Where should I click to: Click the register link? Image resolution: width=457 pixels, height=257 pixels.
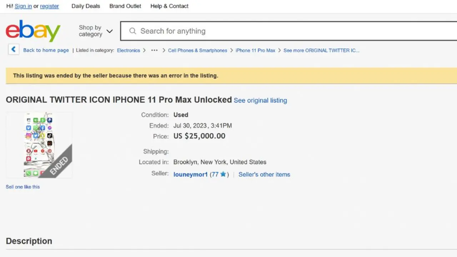tap(49, 6)
